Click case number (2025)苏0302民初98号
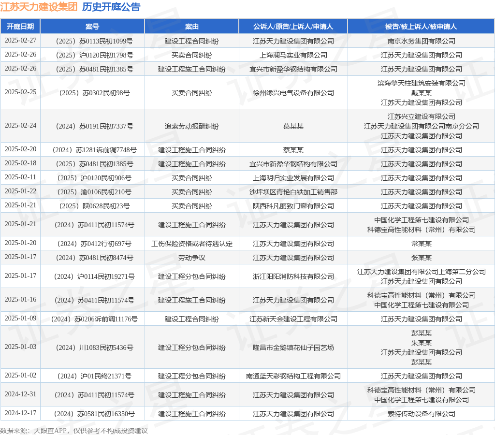 point(94,93)
